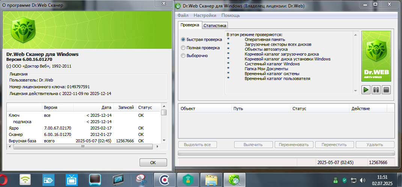The height and width of the screenshot is (187, 402).
Task: Click the About table scroll-up arrow
Action: click(x=164, y=106)
